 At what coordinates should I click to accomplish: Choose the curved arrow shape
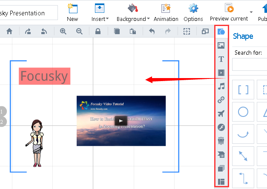243,134
